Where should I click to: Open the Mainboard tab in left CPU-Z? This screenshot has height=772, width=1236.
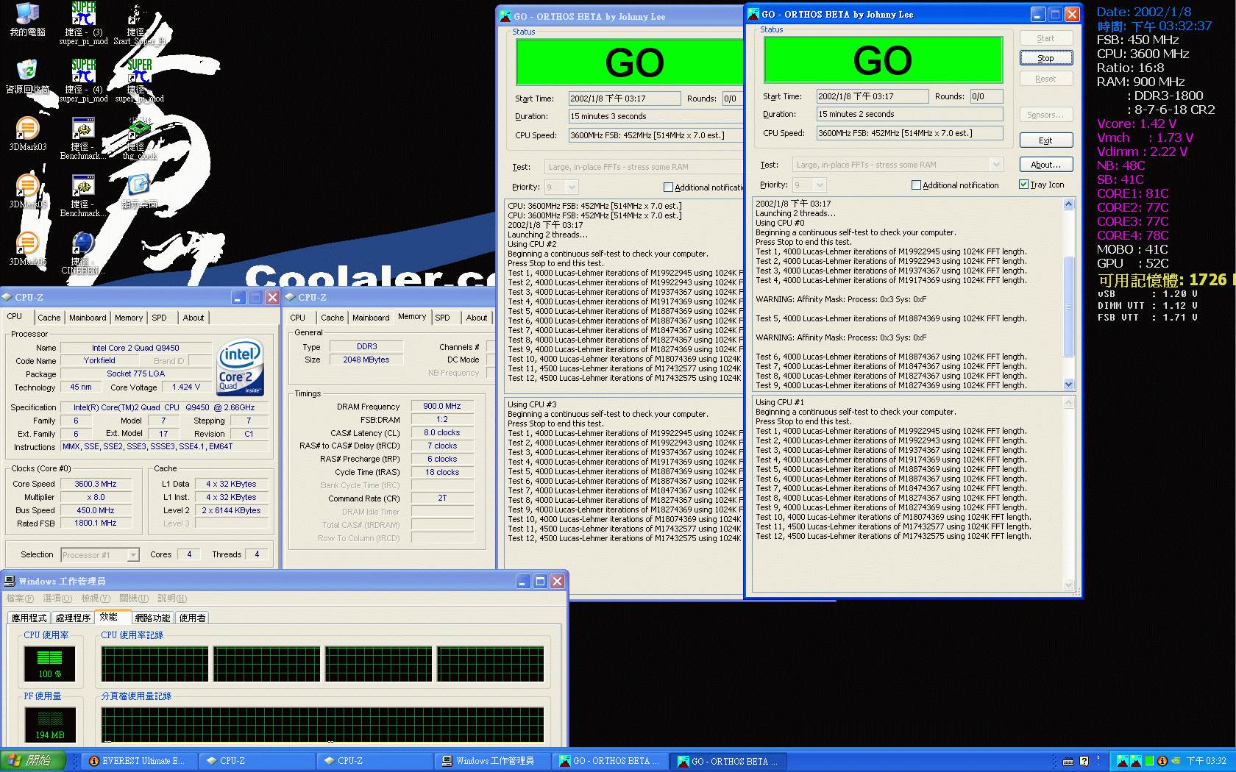(x=88, y=318)
